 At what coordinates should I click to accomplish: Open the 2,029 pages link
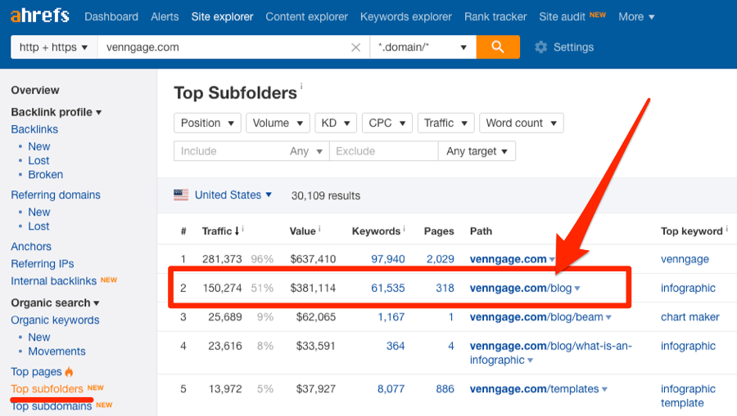coord(441,259)
